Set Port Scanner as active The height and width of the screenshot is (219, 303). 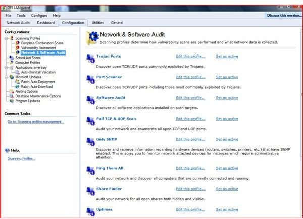coord(227,77)
